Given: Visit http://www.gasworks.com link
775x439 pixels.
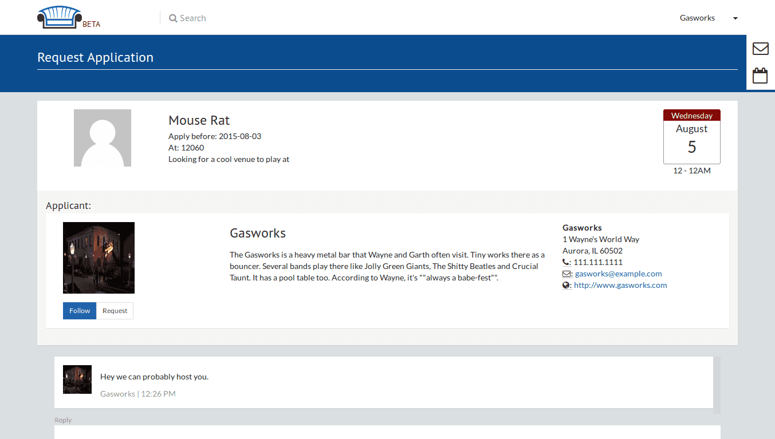Looking at the screenshot, I should pyautogui.click(x=620, y=285).
